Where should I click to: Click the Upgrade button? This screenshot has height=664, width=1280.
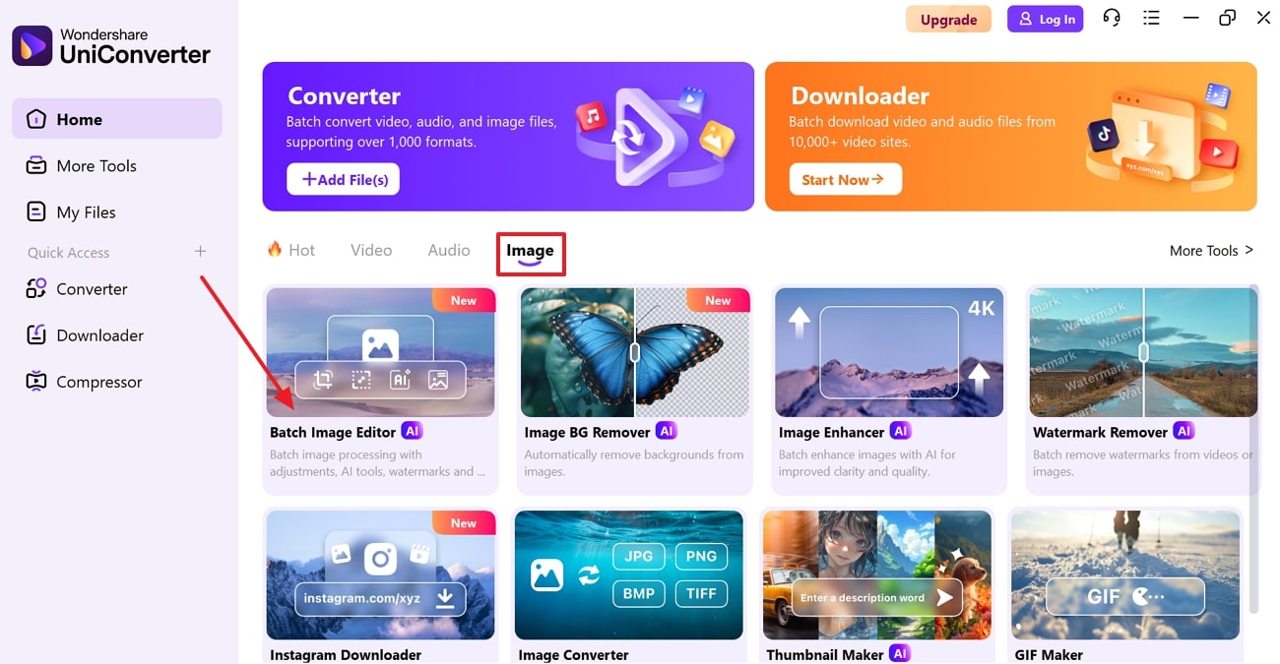tap(948, 19)
